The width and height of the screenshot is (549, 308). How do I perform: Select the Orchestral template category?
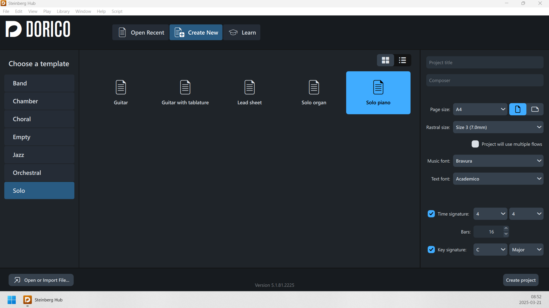click(39, 173)
